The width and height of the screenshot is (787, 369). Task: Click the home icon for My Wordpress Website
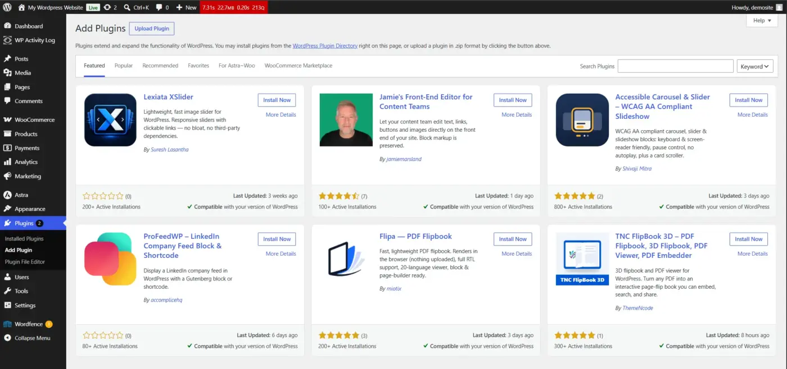(21, 7)
